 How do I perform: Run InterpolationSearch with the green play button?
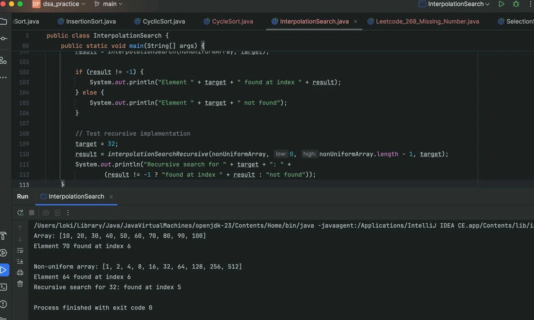(x=501, y=4)
